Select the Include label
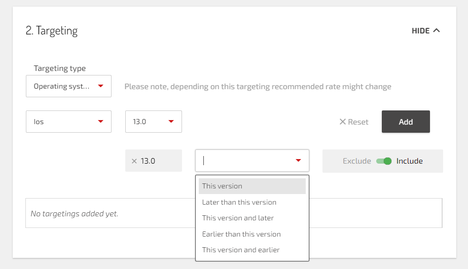 coord(409,161)
